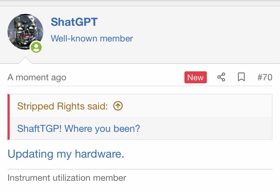
Task: Click the reply text "Updating my hardware."
Action: 66,154
